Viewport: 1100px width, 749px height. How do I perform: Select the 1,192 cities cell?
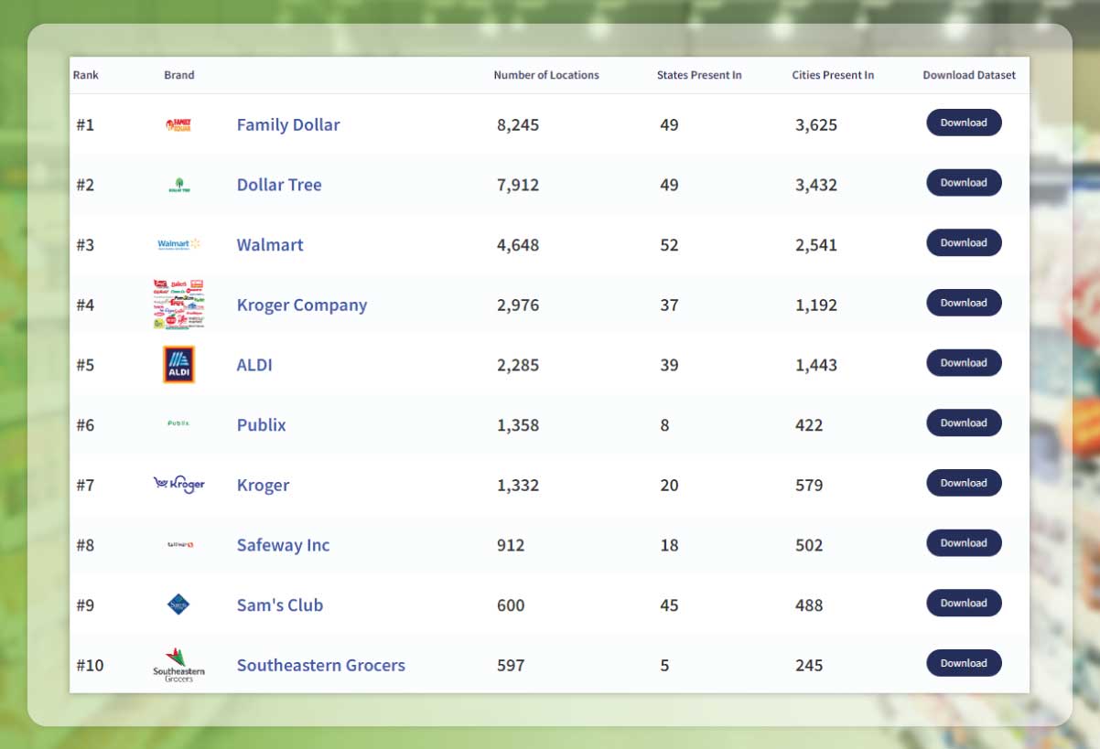(x=816, y=305)
